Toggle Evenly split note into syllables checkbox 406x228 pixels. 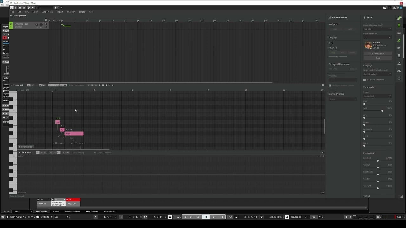pyautogui.click(x=330, y=85)
